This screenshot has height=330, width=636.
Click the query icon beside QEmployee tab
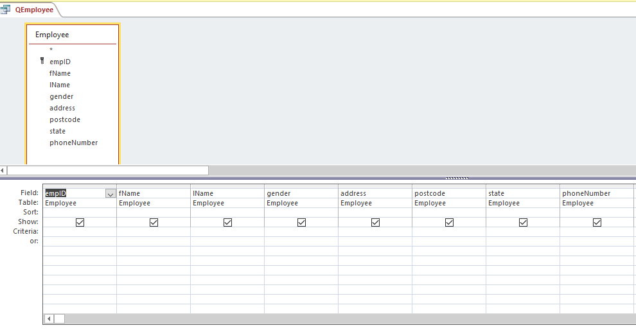[x=5, y=10]
